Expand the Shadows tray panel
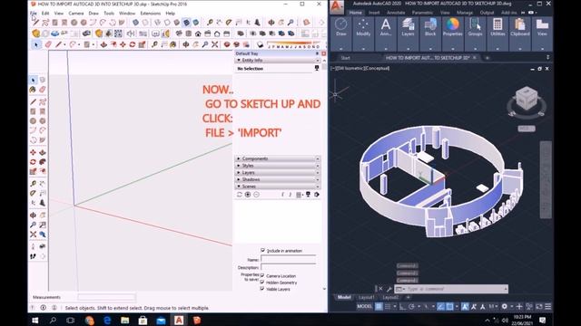581x326 pixels. pyautogui.click(x=239, y=179)
